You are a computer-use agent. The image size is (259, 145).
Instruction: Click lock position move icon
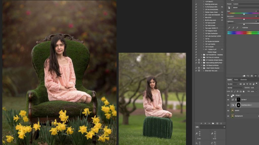tap(238, 91)
